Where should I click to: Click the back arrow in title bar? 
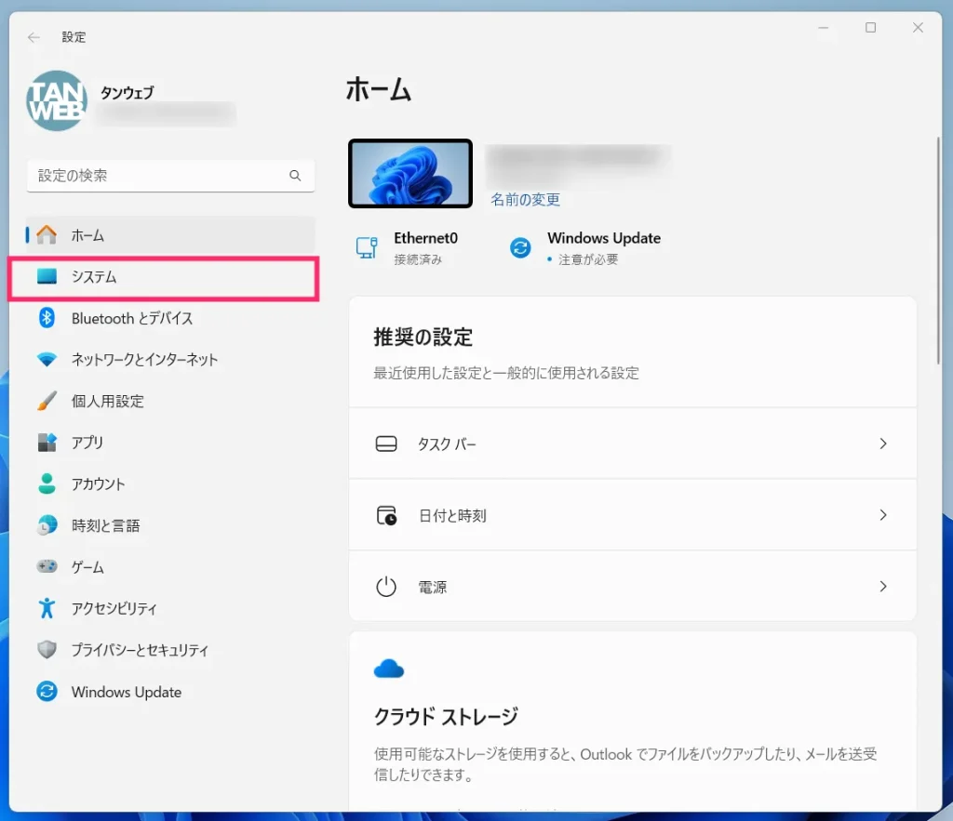pos(34,37)
